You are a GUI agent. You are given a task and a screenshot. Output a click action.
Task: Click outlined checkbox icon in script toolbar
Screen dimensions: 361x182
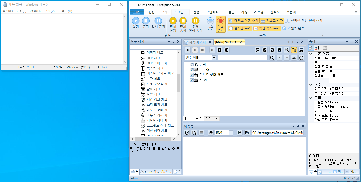coord(272,50)
